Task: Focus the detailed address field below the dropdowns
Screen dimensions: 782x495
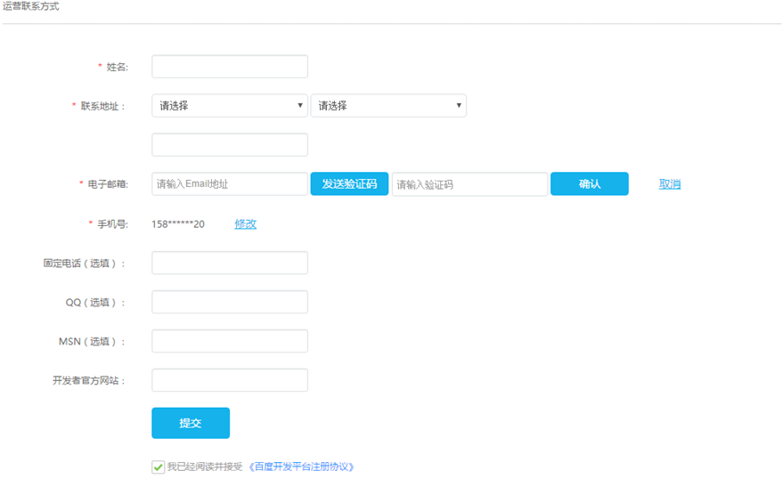Action: tap(229, 145)
